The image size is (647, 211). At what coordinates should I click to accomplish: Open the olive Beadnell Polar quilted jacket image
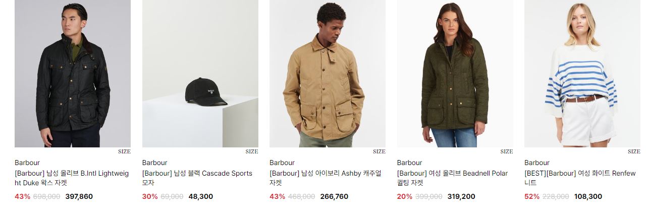tap(455, 74)
